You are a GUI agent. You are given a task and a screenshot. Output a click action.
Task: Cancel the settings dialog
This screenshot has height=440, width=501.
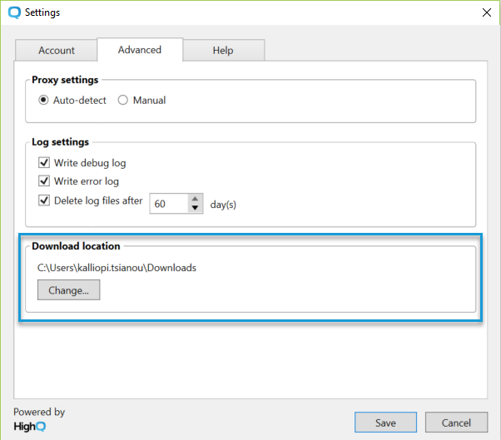pyautogui.click(x=456, y=423)
